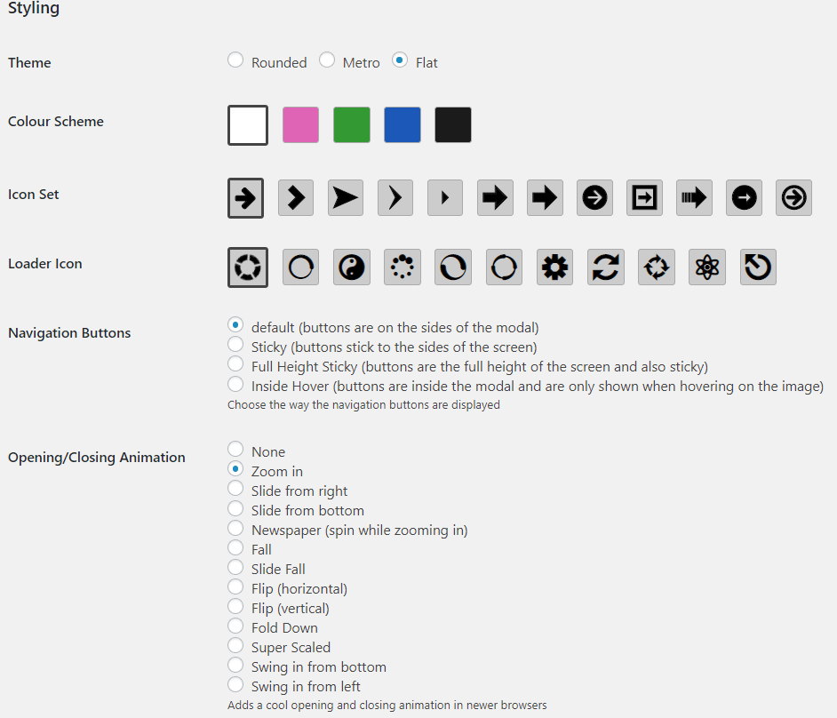This screenshot has width=837, height=718.
Task: Choose Slide from right animation
Action: tap(235, 489)
